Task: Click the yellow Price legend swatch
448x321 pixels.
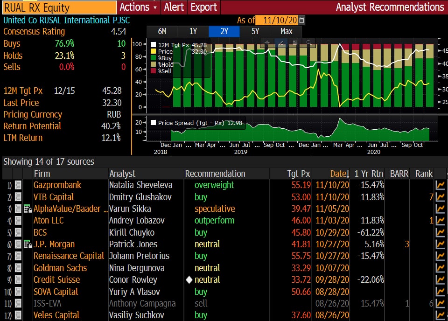Action: click(x=154, y=51)
